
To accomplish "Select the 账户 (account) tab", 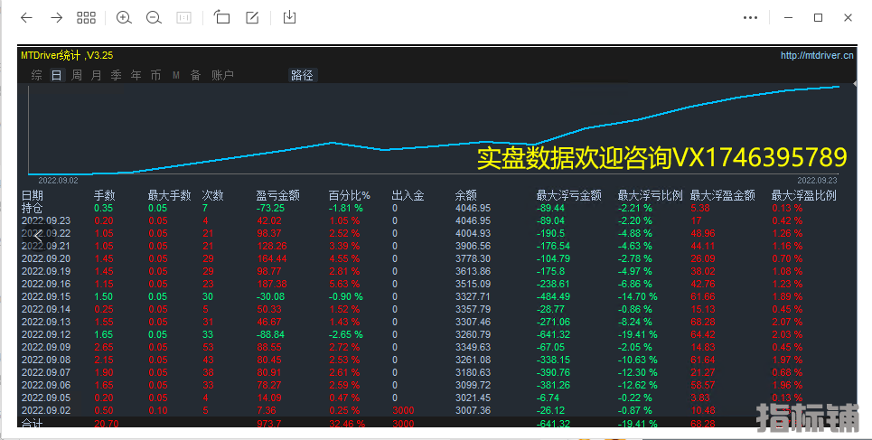I will tap(222, 76).
